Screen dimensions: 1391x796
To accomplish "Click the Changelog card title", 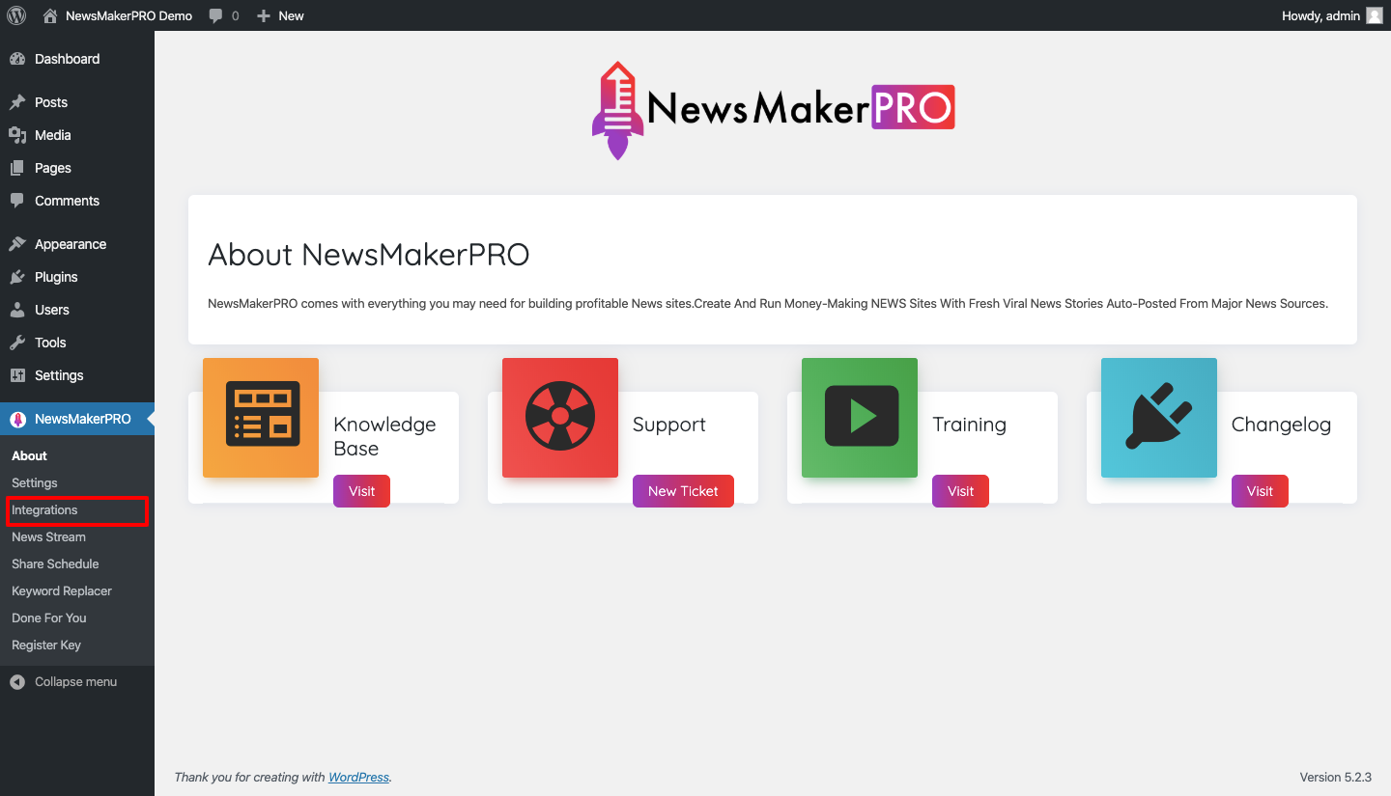I will tap(1281, 425).
